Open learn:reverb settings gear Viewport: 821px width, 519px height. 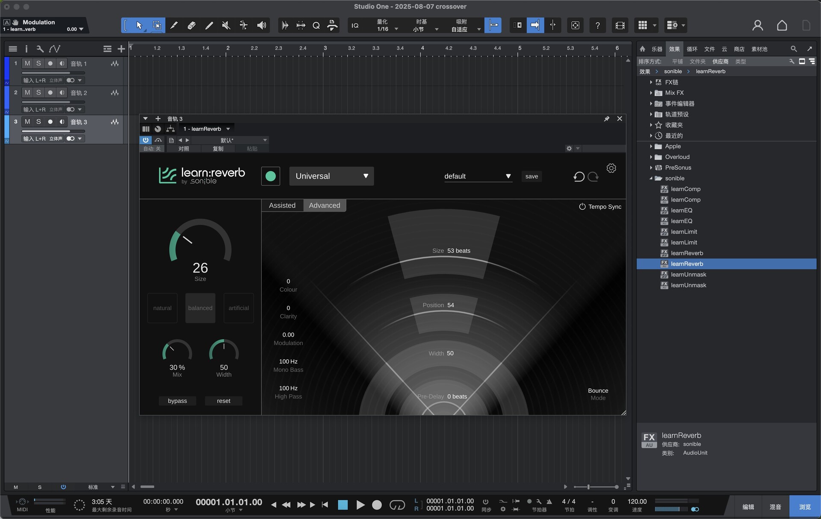click(x=611, y=168)
